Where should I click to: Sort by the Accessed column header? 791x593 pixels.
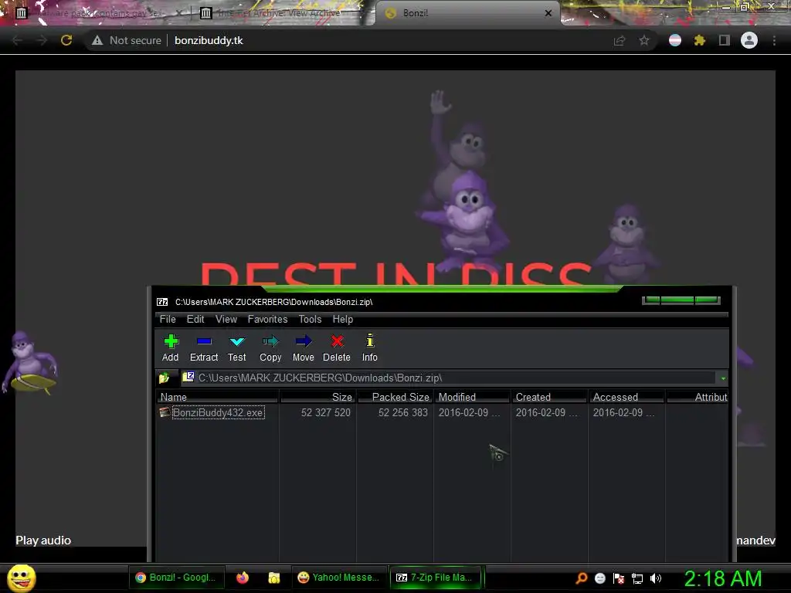pos(626,397)
